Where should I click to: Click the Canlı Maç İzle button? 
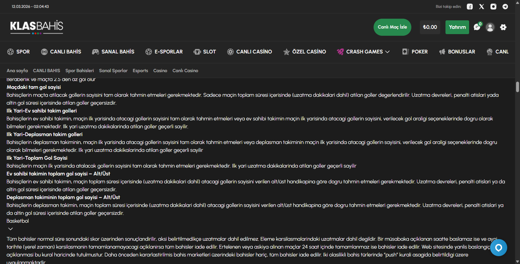392,27
